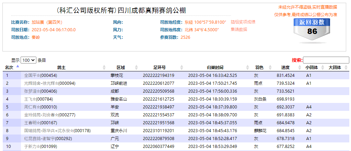Open owner 光辉鸽舍-徐光辉☆(000094) entry
The height and width of the screenshot is (151, 351).
pyautogui.click(x=50, y=83)
